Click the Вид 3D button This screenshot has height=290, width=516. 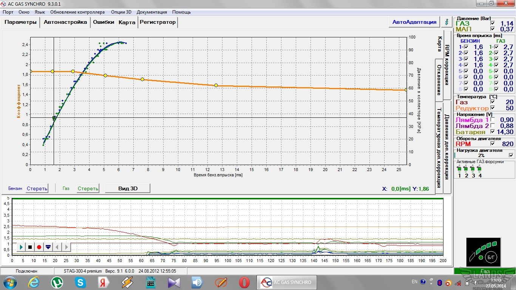(127, 188)
